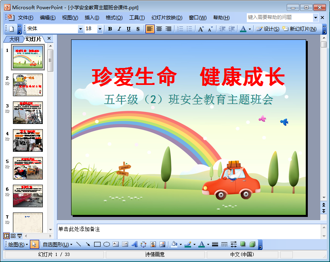Decrease the indent level
The width and height of the screenshot is (330, 262).
click(222, 29)
